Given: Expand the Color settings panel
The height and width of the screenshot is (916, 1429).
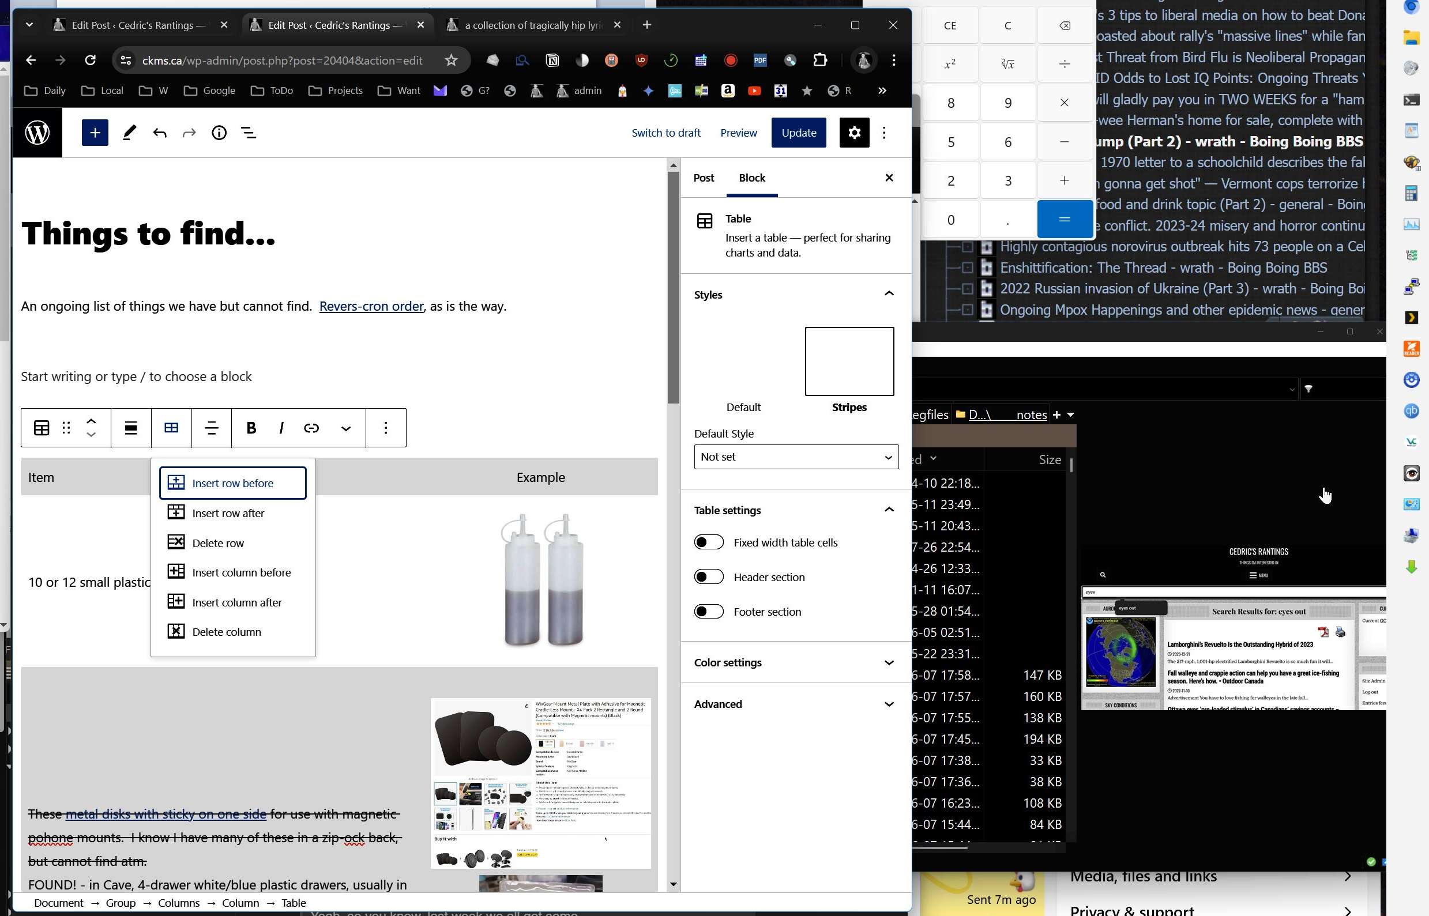Looking at the screenshot, I should (795, 662).
